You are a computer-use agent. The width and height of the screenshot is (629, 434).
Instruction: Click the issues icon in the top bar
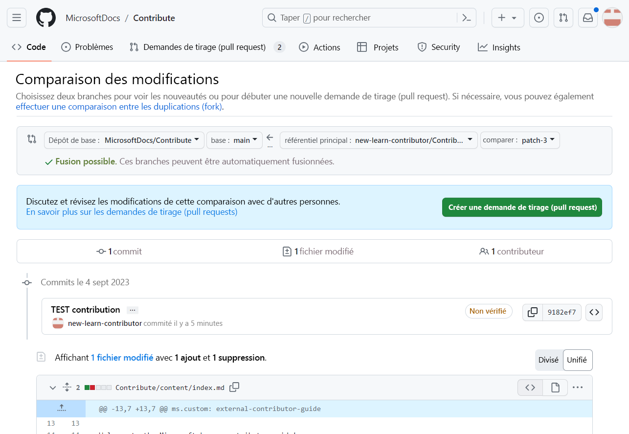(539, 17)
